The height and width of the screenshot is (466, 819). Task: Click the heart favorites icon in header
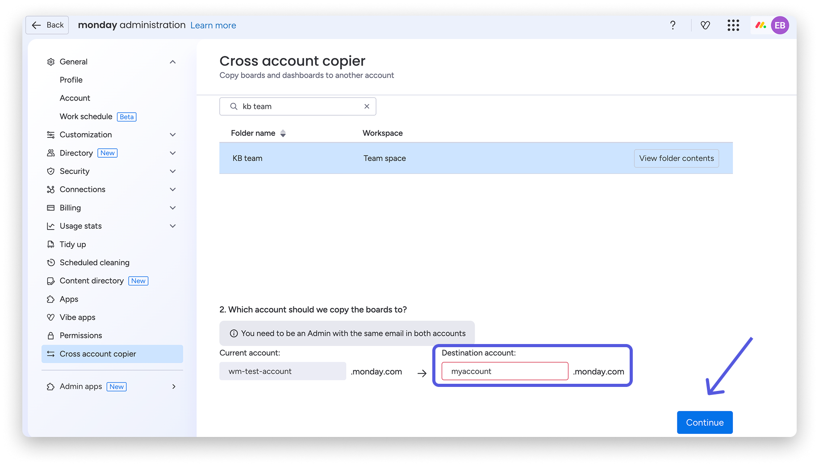(x=705, y=25)
